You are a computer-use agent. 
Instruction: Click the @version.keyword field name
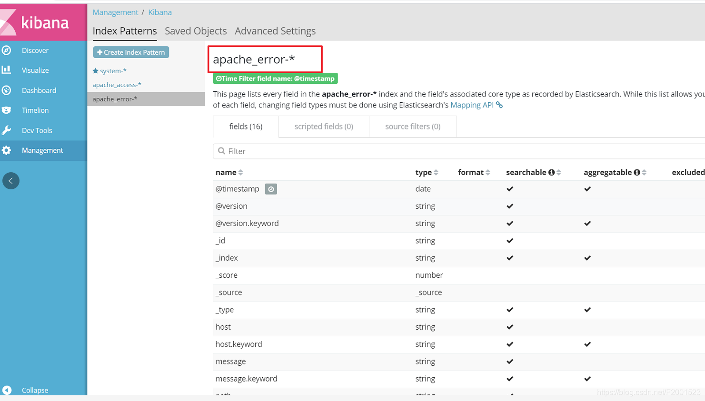(247, 223)
